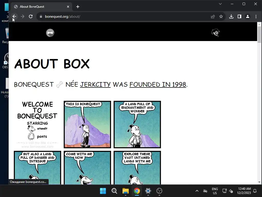Click the address bar URL field
The height and width of the screenshot is (197, 262).
click(124, 16)
